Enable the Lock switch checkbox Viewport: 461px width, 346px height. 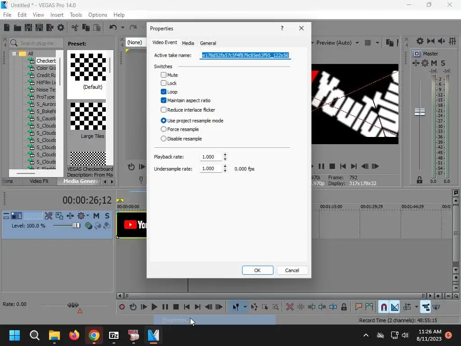coord(163,83)
